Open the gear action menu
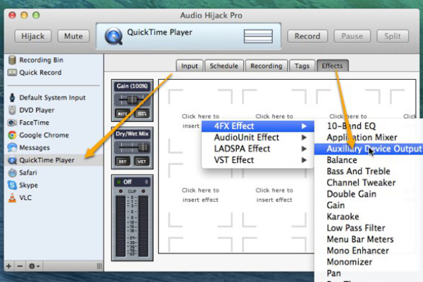 [x=34, y=266]
